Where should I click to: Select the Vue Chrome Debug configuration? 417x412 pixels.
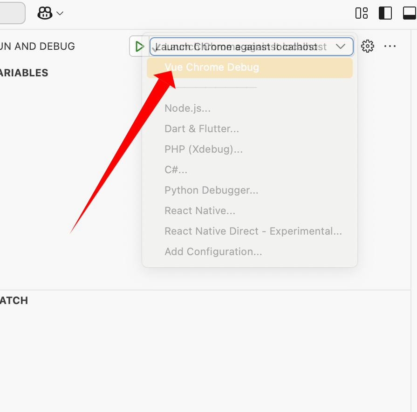point(212,68)
